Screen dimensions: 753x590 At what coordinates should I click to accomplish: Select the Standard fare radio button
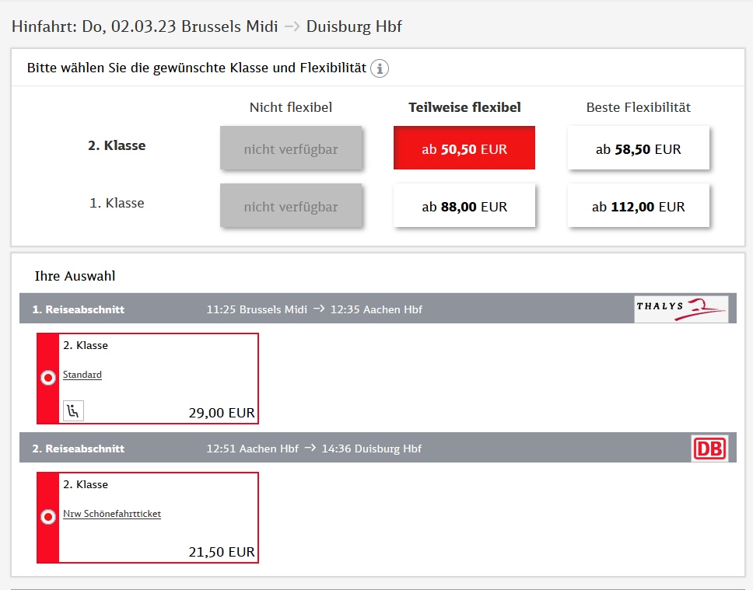48,378
